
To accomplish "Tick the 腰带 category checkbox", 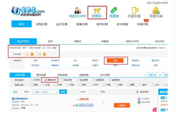I will click(x=129, y=85).
